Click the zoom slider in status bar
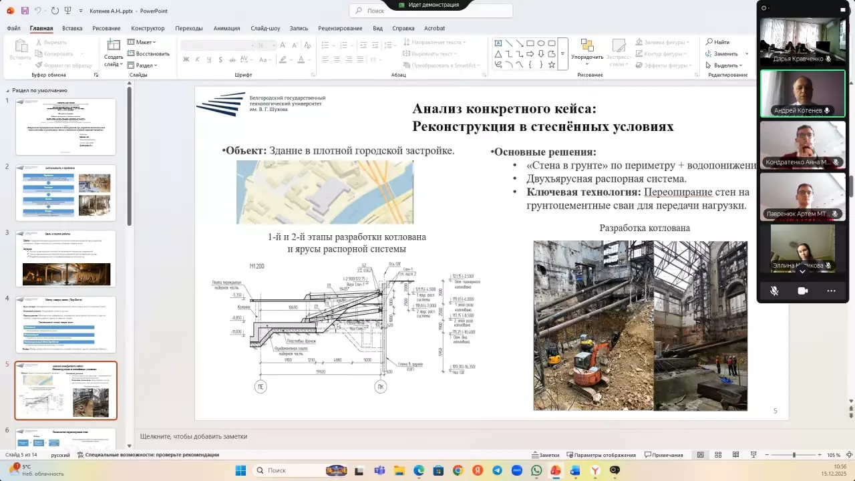This screenshot has width=855, height=481. pyautogui.click(x=794, y=455)
